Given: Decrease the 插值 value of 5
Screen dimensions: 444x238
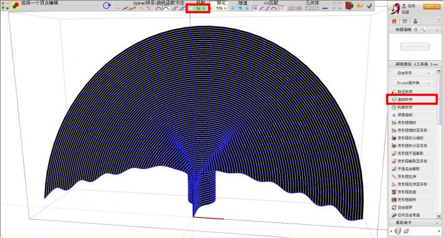Looking at the screenshot, I should tap(233, 9).
